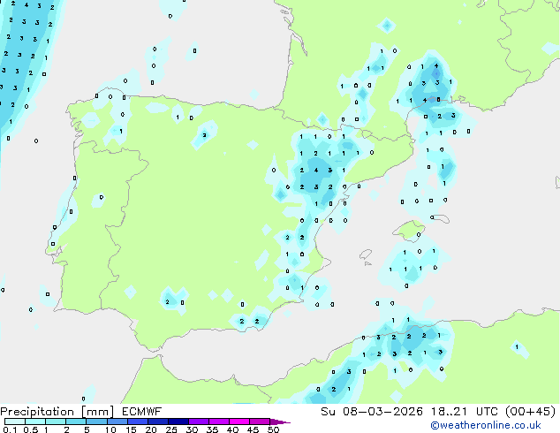
Task: Select the 0.1–0.5 mm legend swatch
Action: [x=15, y=422]
